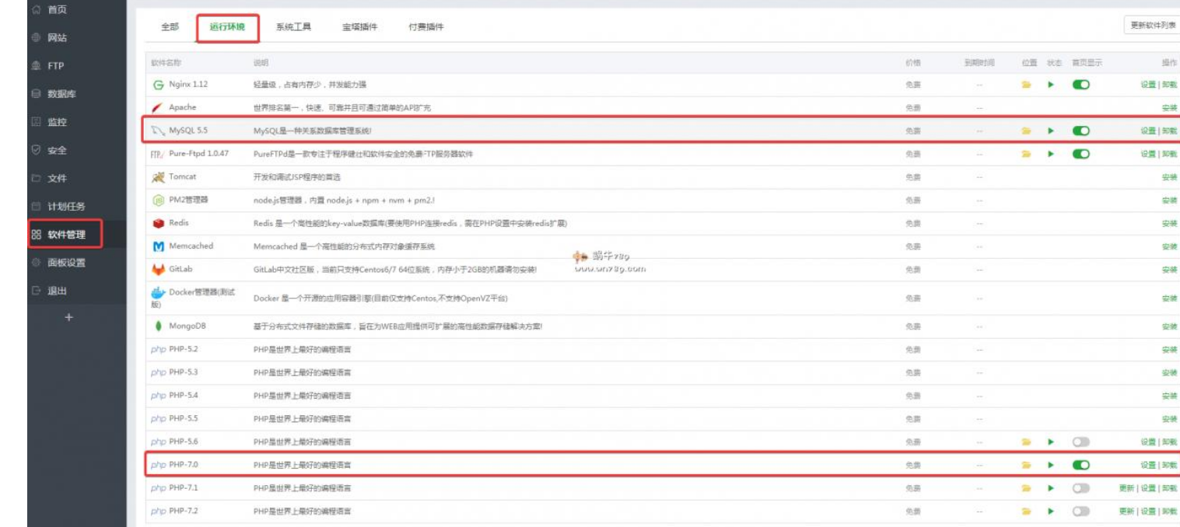Image resolution: width=1180 pixels, height=527 pixels.
Task: Click the PHP-7.2 status play icon
Action: 1050,511
